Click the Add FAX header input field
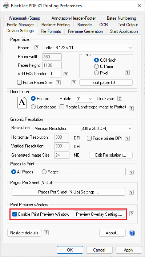145x257 pixels. coord(56,74)
